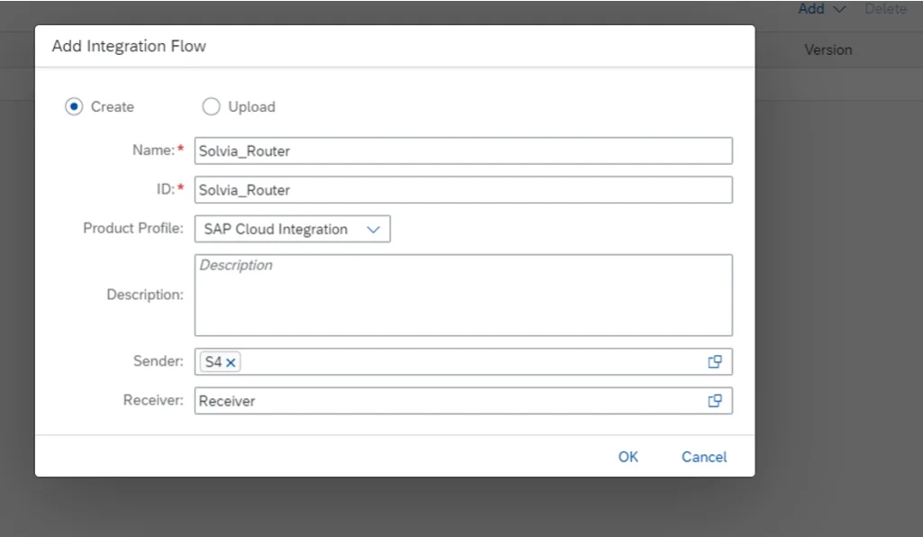Choose the Upload radio option

(x=211, y=106)
